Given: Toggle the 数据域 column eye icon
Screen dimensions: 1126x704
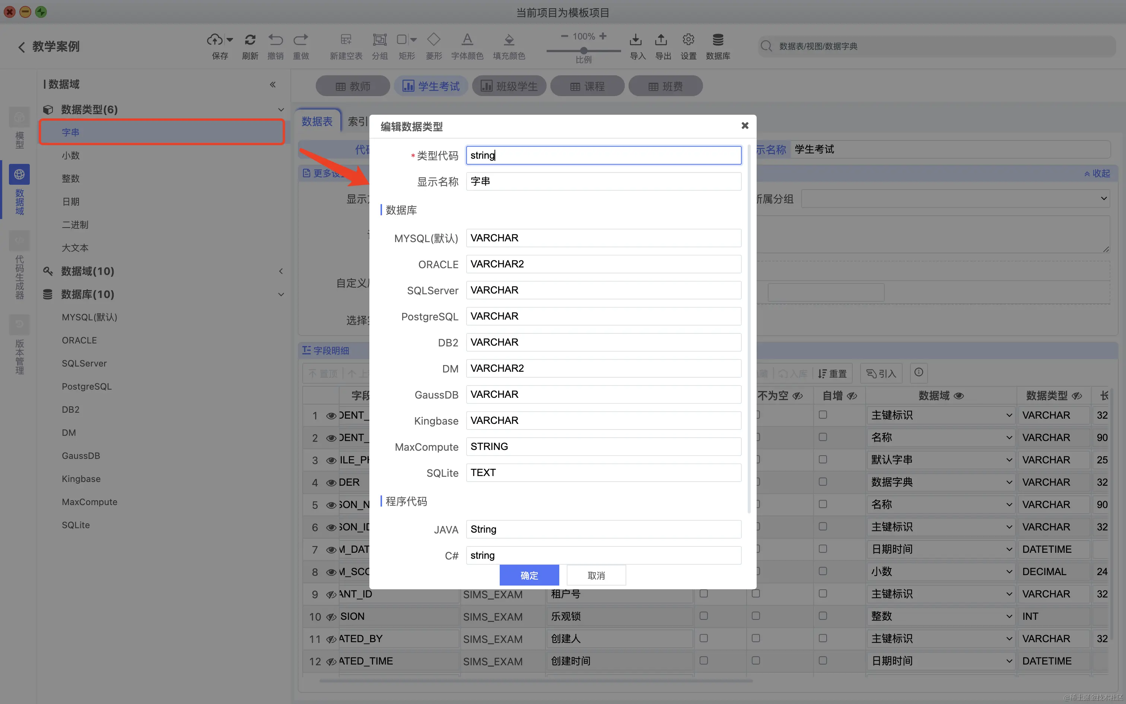Looking at the screenshot, I should (x=958, y=396).
